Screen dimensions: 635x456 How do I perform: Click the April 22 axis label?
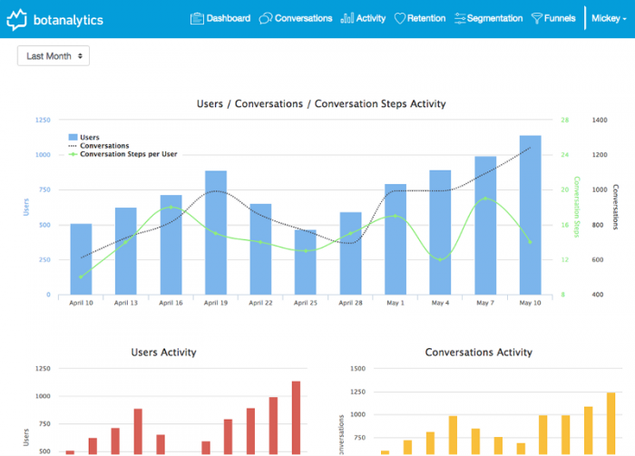260,303
